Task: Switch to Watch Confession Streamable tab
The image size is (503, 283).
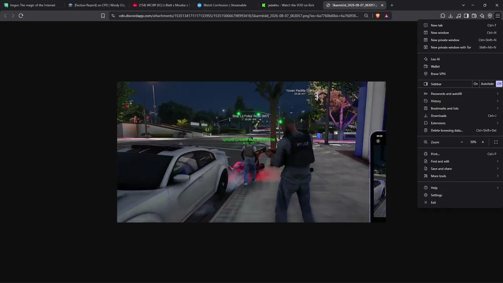Action: click(x=226, y=5)
